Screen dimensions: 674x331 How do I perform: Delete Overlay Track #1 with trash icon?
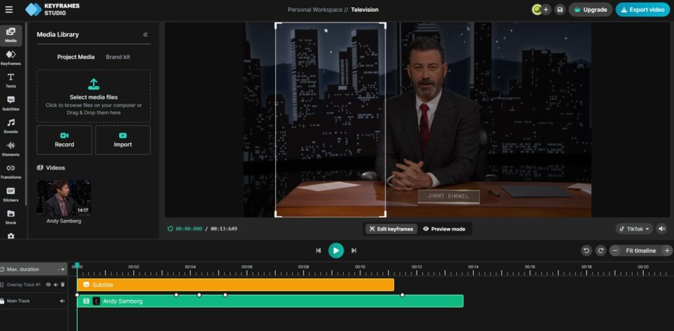coord(63,284)
